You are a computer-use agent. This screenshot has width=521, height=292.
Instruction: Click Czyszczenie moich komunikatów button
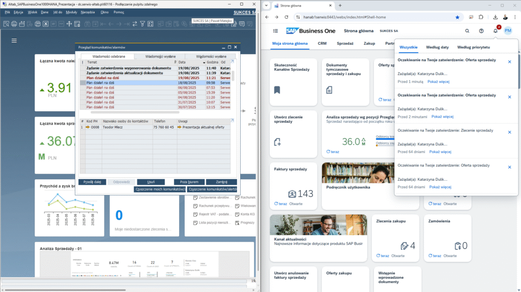[160, 189]
